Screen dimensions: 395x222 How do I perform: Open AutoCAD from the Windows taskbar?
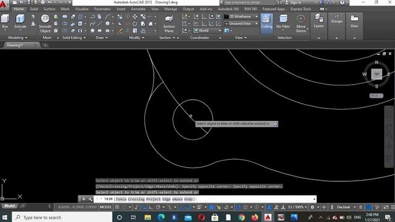(267, 217)
